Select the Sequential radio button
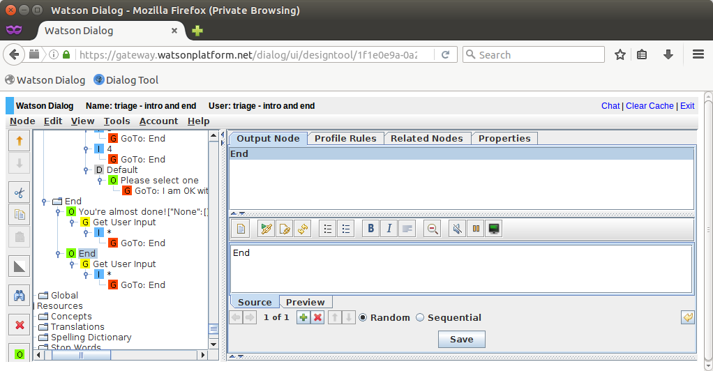This screenshot has height=371, width=713. coord(420,317)
